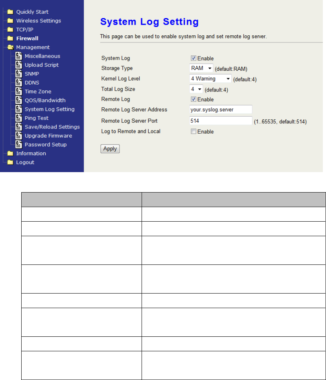Image resolution: width=326 pixels, height=380 pixels.
Task: Click the Information folder icon
Action: [x=10, y=153]
